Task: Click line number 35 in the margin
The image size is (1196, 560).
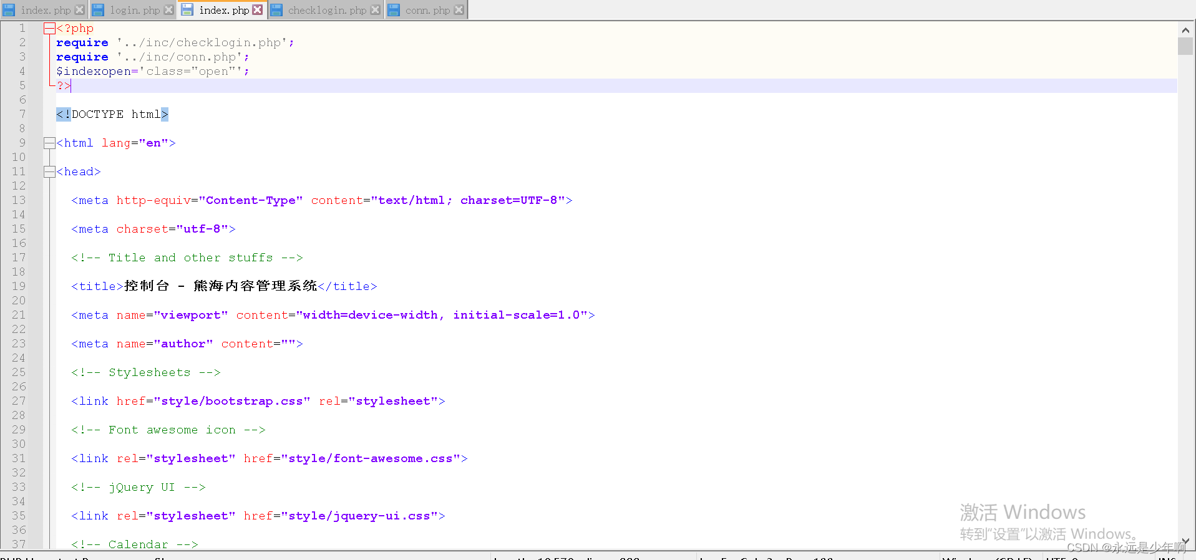Action: click(x=19, y=516)
